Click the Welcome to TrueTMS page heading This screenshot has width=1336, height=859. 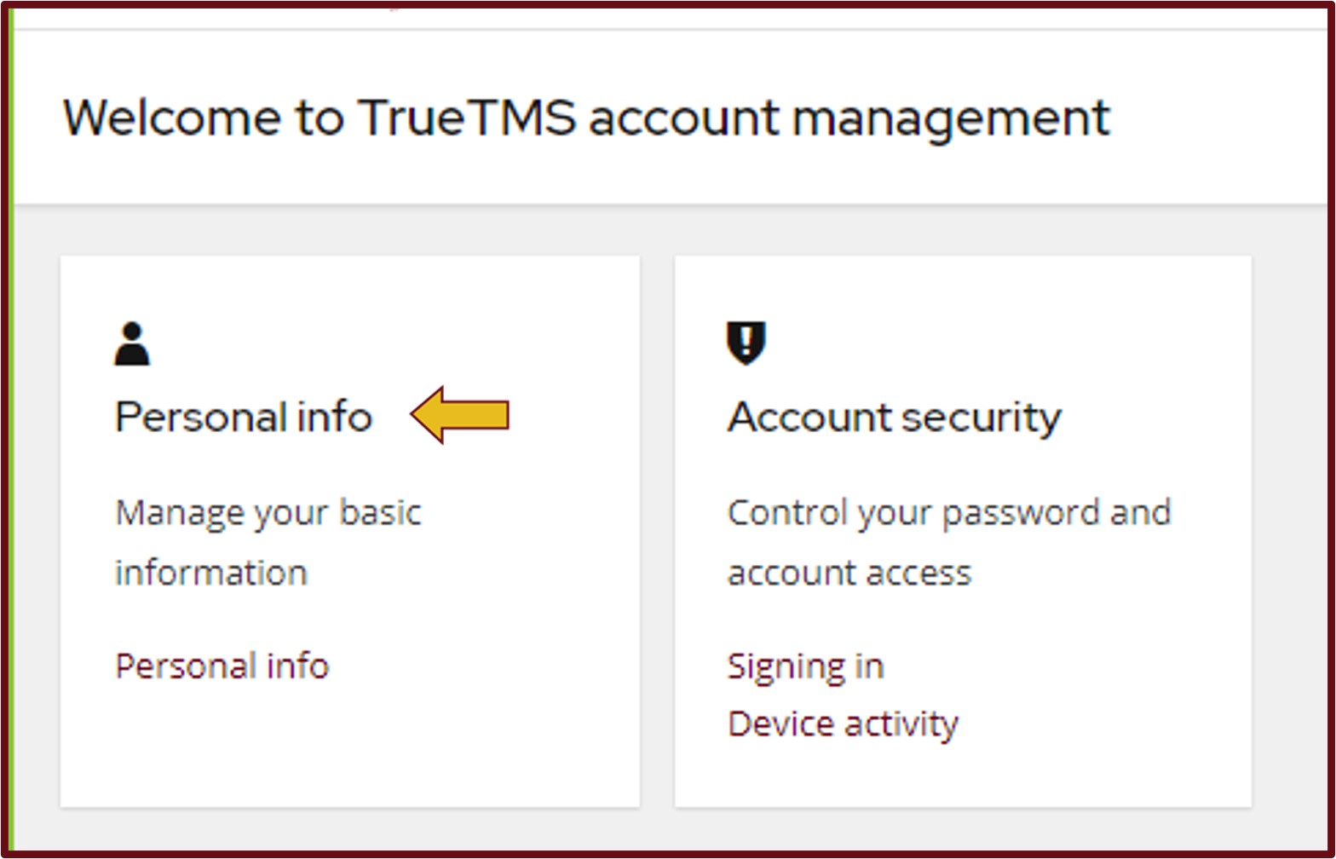(586, 118)
